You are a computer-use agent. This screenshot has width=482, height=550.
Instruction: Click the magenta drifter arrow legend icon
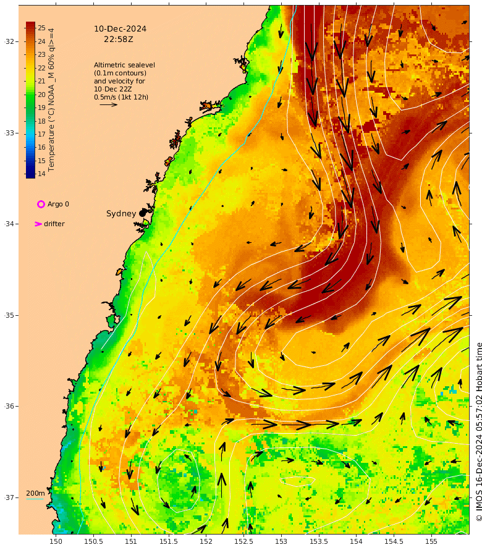point(38,224)
